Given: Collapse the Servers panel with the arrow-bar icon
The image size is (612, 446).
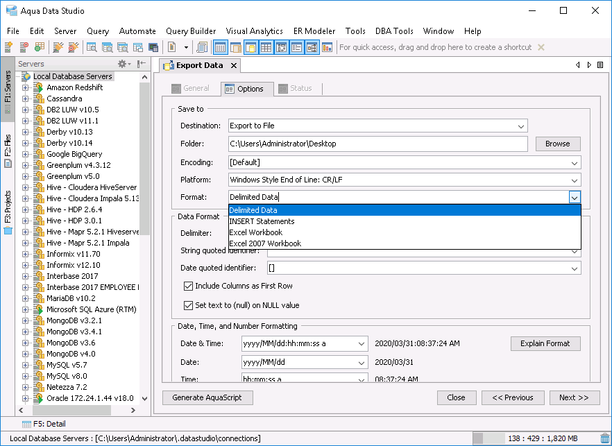Looking at the screenshot, I should point(142,64).
